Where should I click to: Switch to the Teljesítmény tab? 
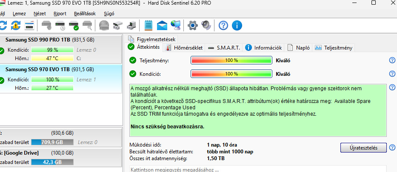(334, 48)
